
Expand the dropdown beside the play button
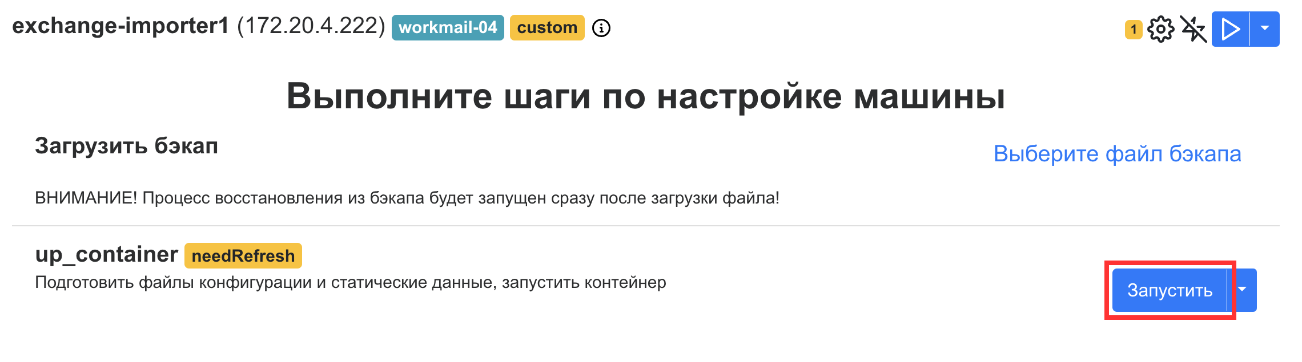(1265, 29)
